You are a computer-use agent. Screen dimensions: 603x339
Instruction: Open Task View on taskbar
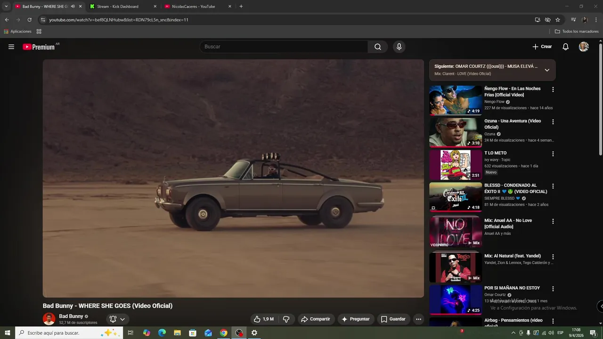(130, 333)
